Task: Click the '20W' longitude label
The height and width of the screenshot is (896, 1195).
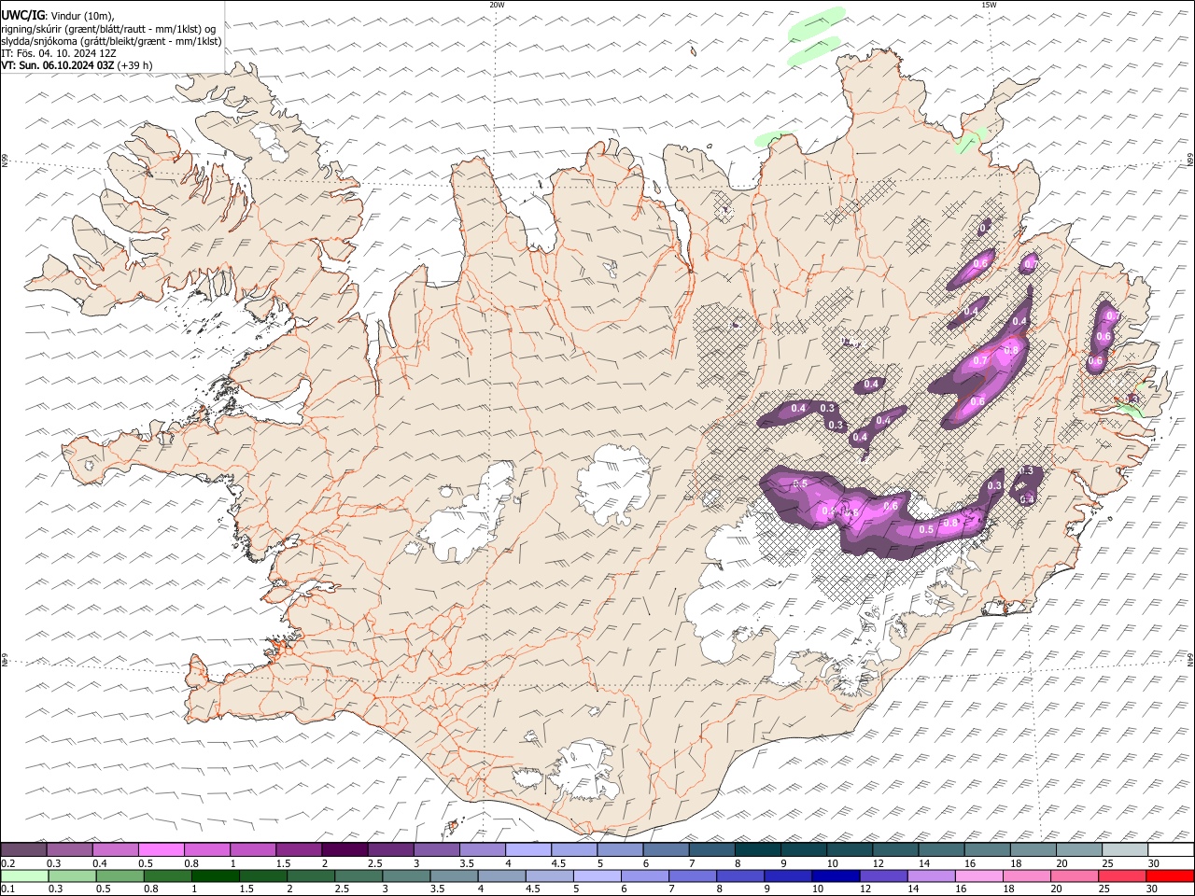Action: (497, 5)
